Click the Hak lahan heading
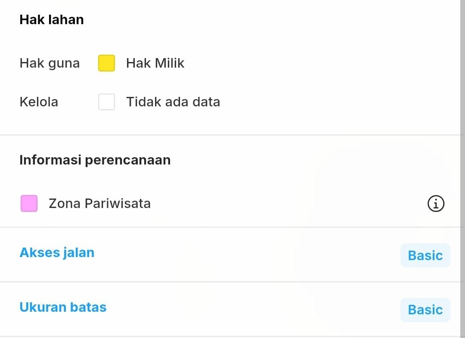Screen dimensions: 465x338 tap(52, 20)
